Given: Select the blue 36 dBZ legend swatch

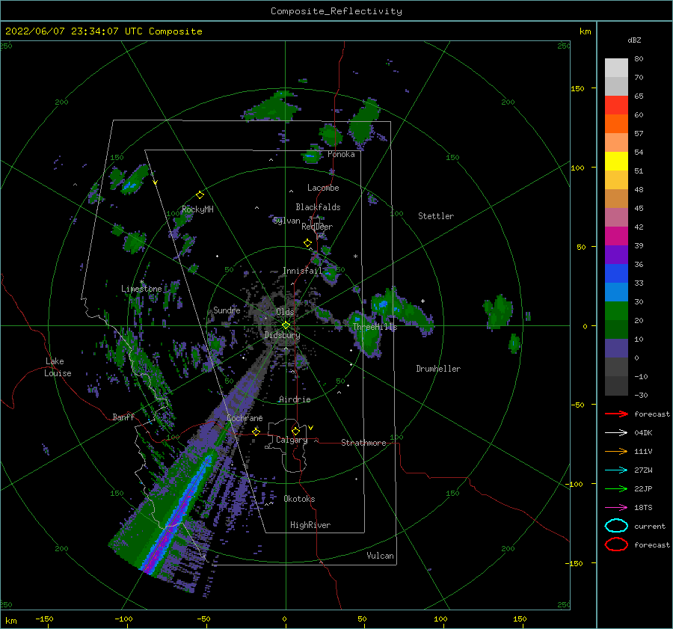Looking at the screenshot, I should (x=616, y=273).
